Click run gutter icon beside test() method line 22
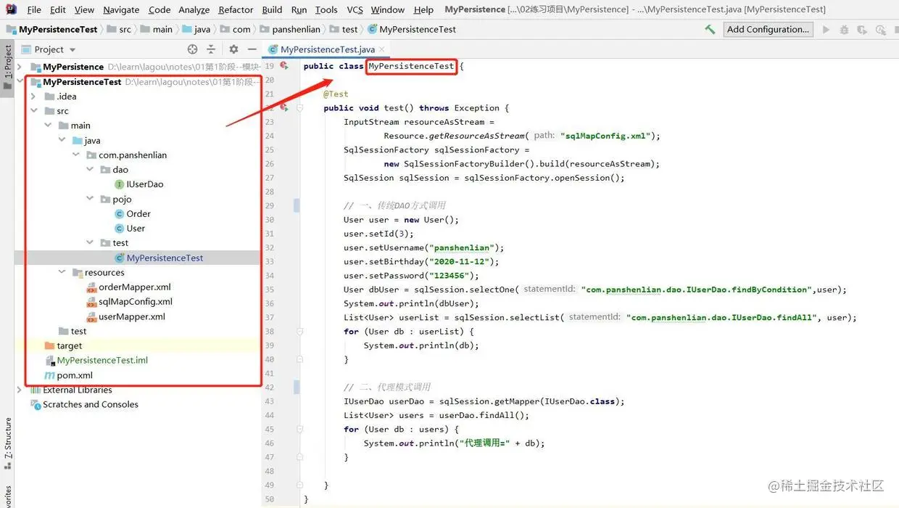Viewport: 899px width, 508px height. coord(283,107)
